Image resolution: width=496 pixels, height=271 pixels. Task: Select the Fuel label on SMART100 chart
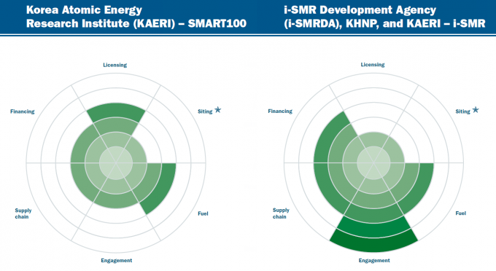pos(203,213)
